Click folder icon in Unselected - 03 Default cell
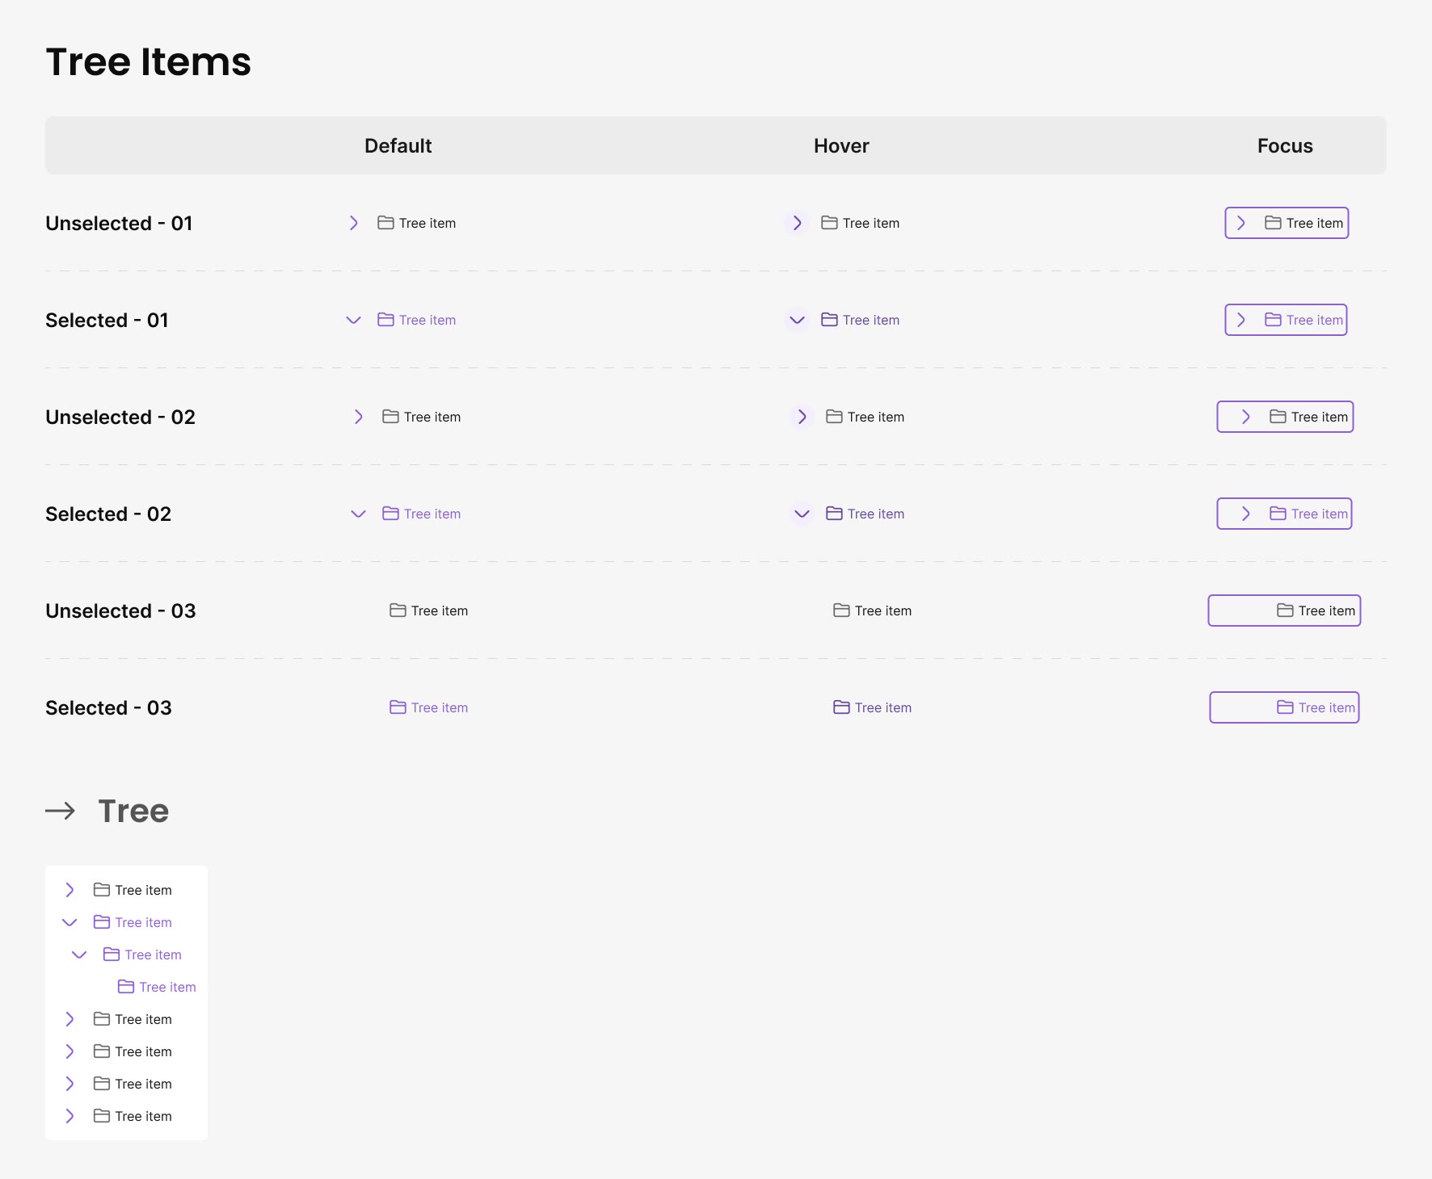This screenshot has height=1179, width=1432. (x=398, y=610)
